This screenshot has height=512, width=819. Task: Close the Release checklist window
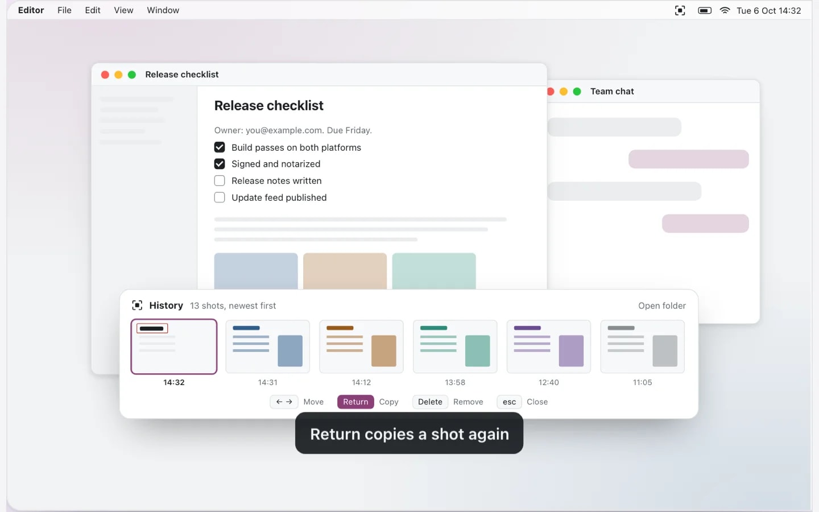(x=105, y=75)
